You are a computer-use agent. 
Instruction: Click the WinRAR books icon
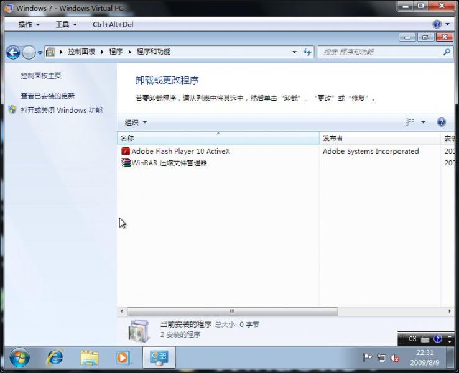coord(125,163)
